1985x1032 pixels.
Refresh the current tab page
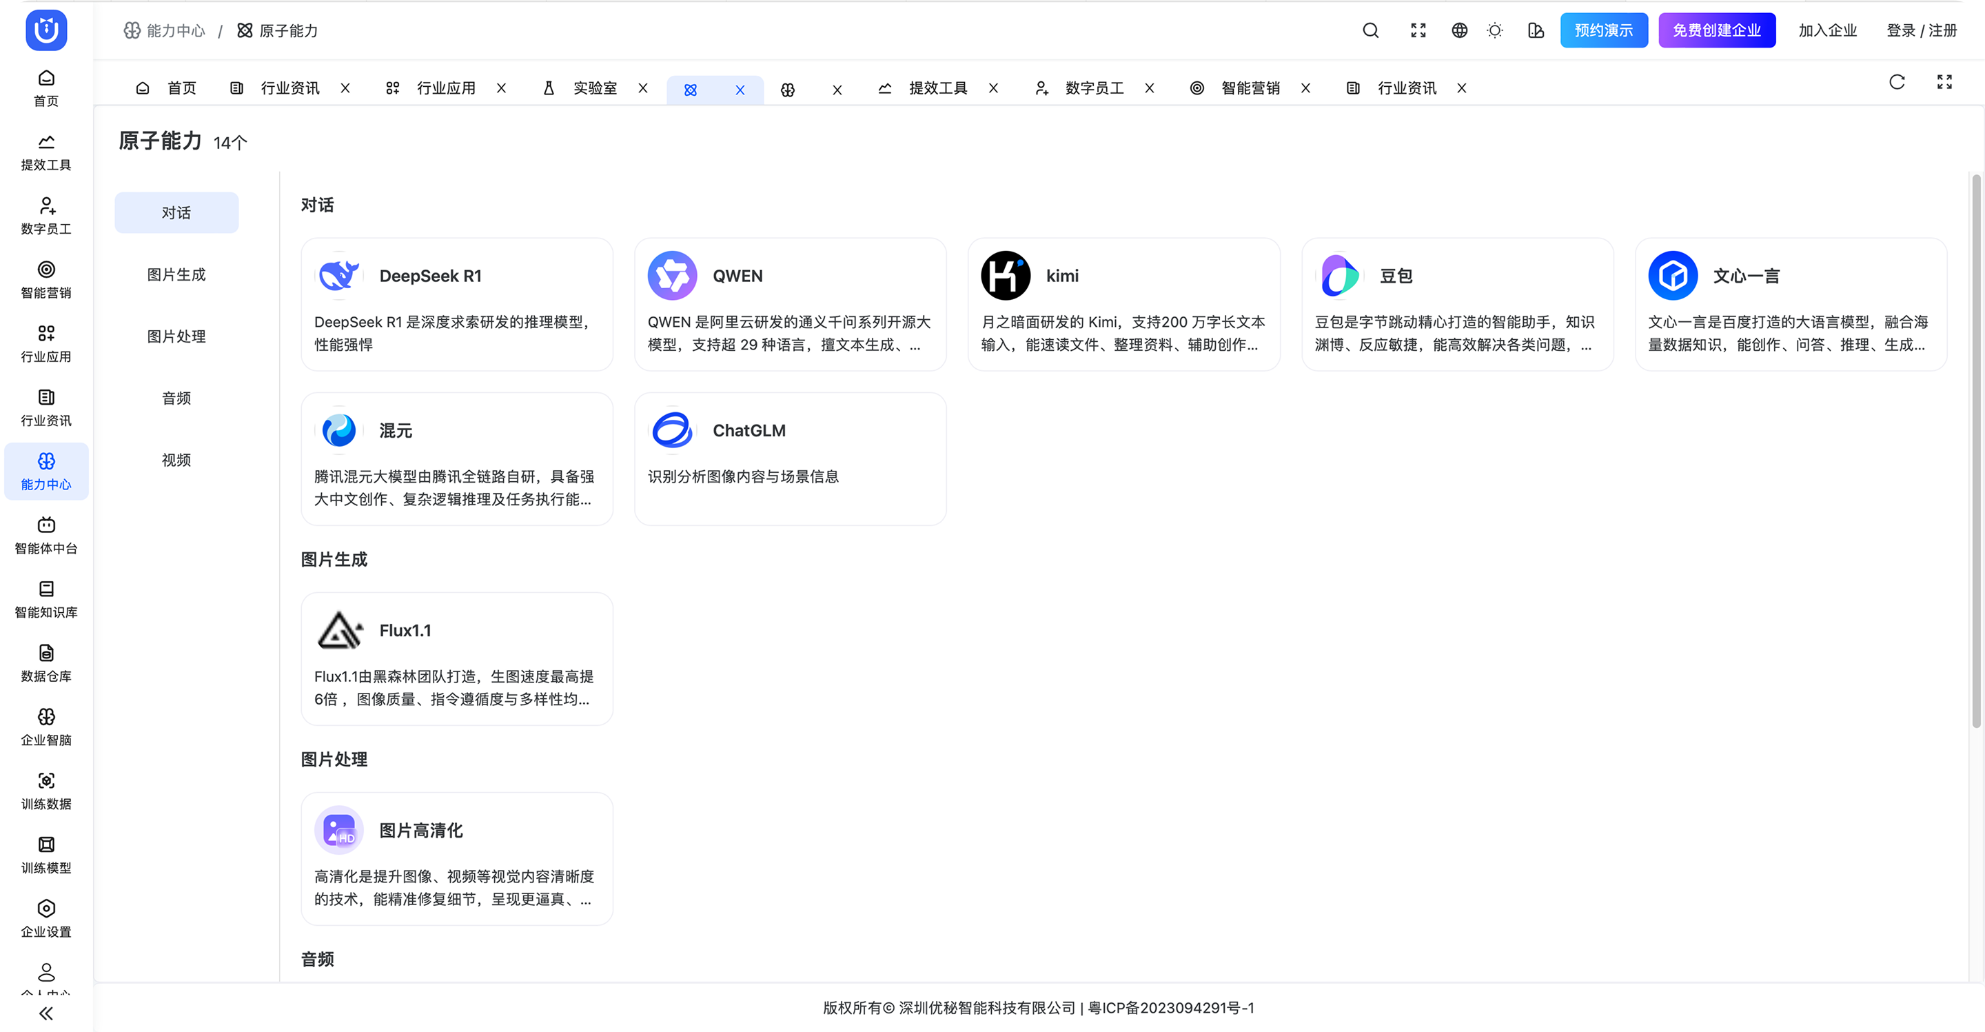pyautogui.click(x=1896, y=83)
